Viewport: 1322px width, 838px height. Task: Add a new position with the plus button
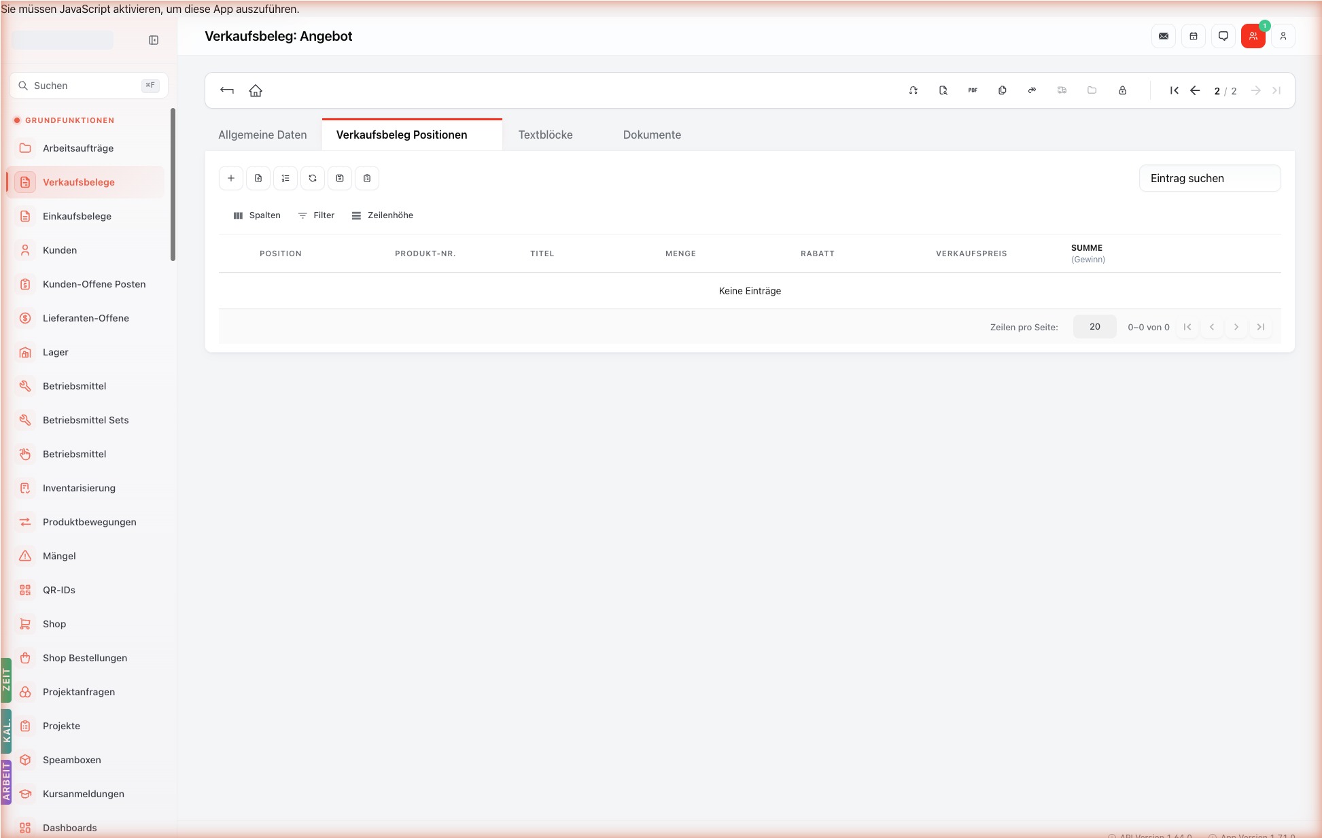pos(231,178)
